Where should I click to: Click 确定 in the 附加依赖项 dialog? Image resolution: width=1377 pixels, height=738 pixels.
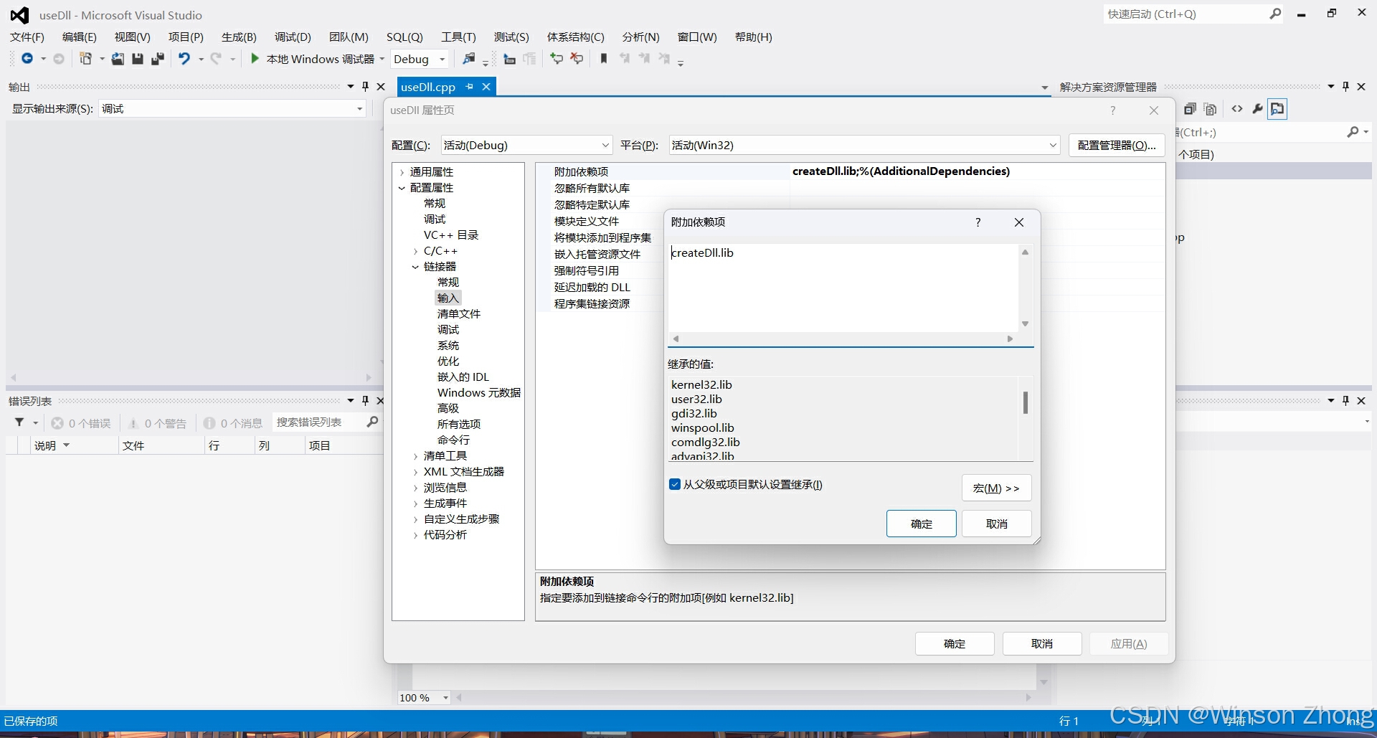[x=922, y=524]
